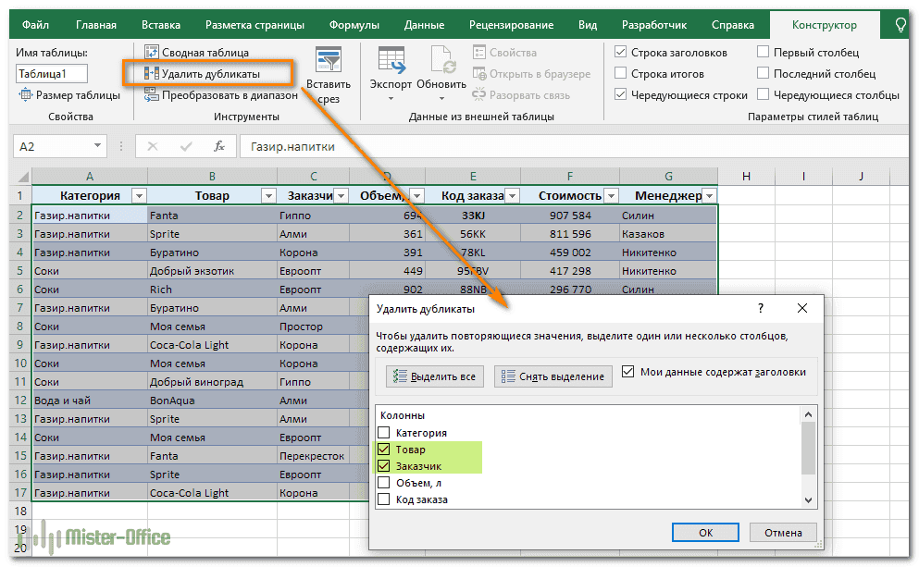This screenshot has width=919, height=567.
Task: Click the insert function fx icon
Action: [219, 146]
